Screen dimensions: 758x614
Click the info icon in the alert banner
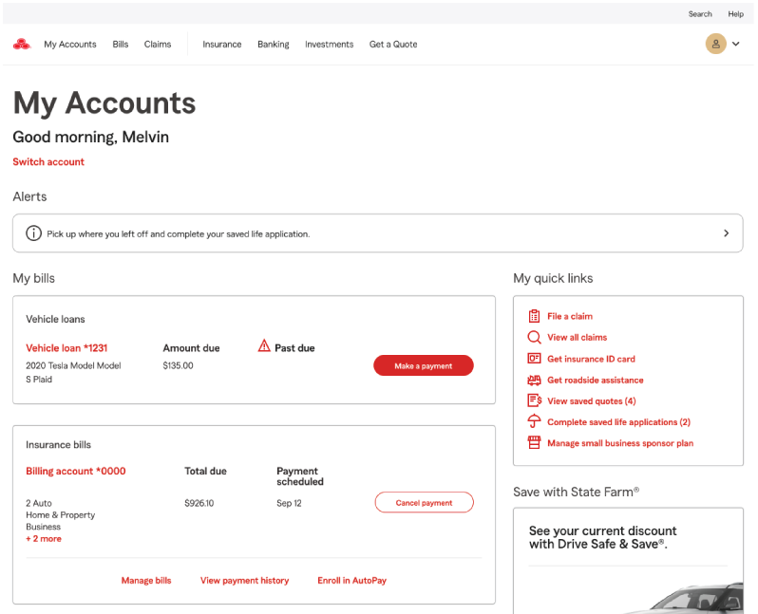33,233
